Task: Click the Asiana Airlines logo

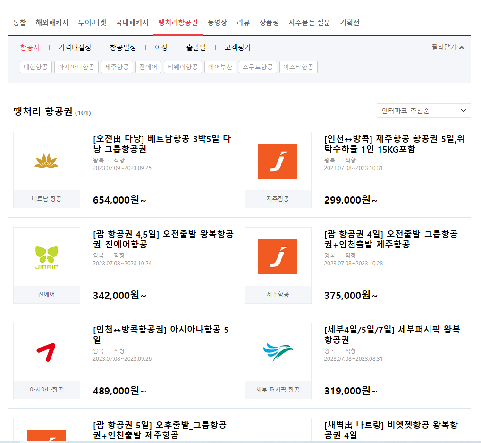Action: click(x=46, y=352)
